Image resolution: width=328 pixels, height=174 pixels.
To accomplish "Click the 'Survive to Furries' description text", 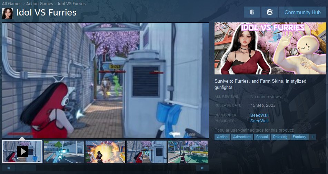I will point(260,84).
